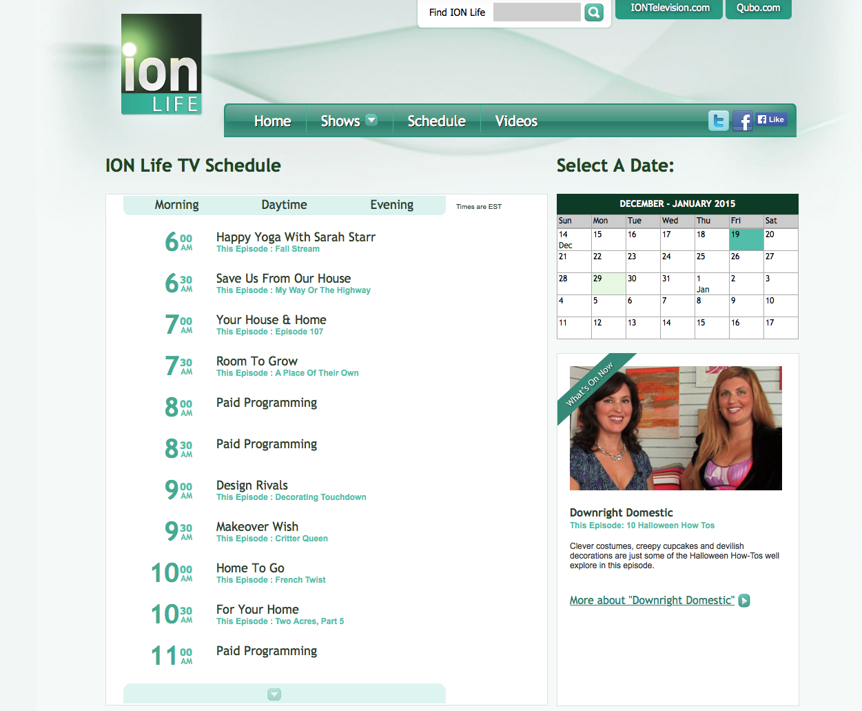This screenshot has width=862, height=711.
Task: Switch to the Evening tab
Action: click(391, 205)
